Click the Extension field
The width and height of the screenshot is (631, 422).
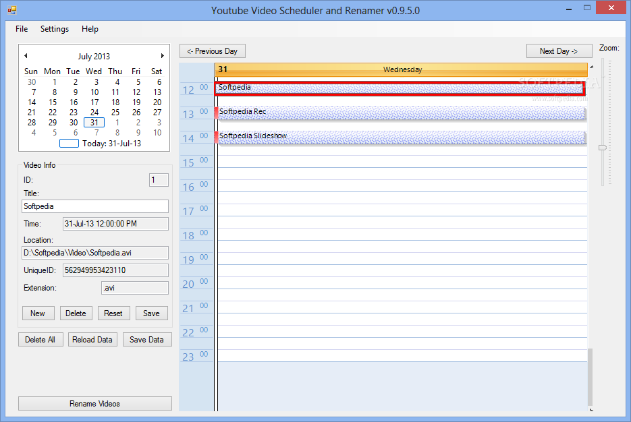[x=135, y=288]
